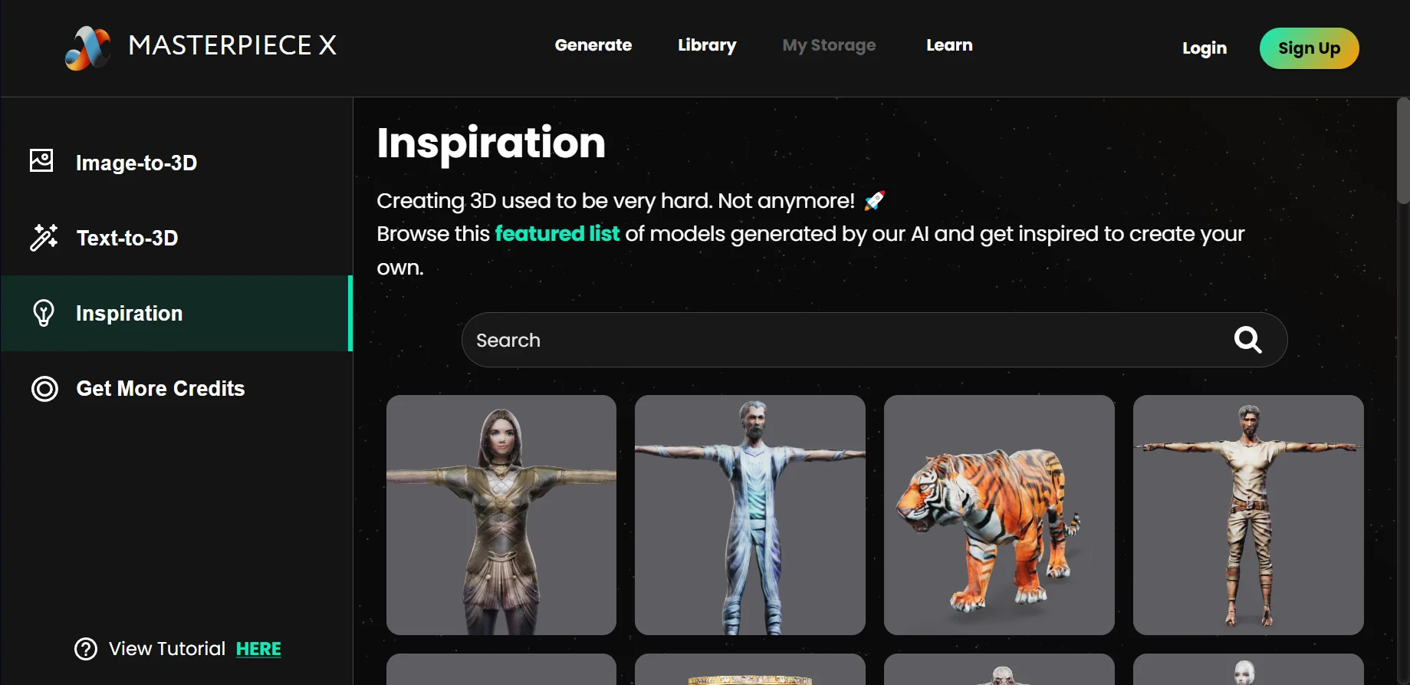Open the Learn navigation item
The width and height of the screenshot is (1410, 685).
tap(949, 45)
